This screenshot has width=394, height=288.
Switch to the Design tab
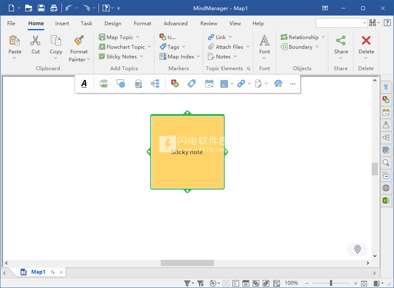coord(113,23)
